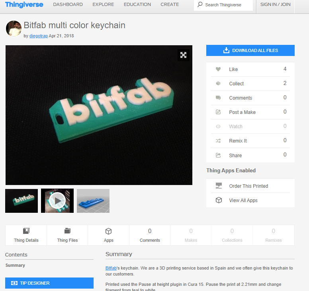Click Post a Make label
The height and width of the screenshot is (291, 309).
(x=242, y=112)
